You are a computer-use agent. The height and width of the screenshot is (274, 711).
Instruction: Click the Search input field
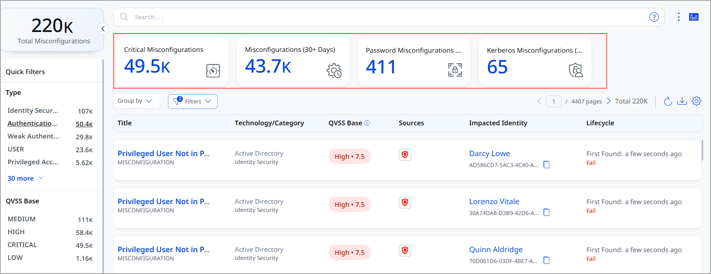[x=389, y=17]
